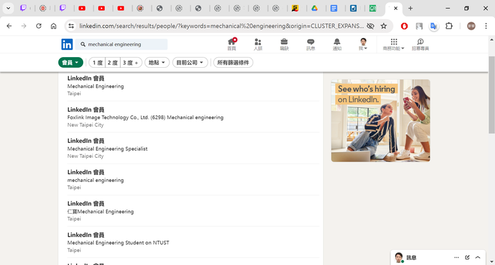
Task: Expand the messaging panel with the up chevron
Action: tap(478, 257)
